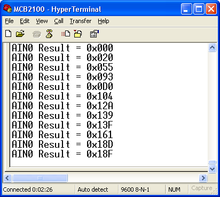This screenshot has height=197, width=220.
Task: Open the File menu
Action: [x=9, y=21]
